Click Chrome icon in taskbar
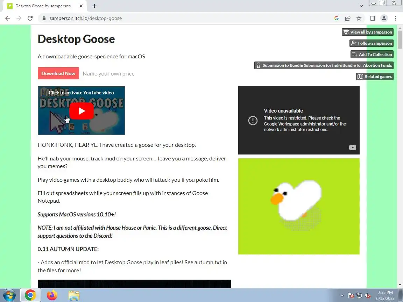This screenshot has width=403, height=302. tap(30, 295)
